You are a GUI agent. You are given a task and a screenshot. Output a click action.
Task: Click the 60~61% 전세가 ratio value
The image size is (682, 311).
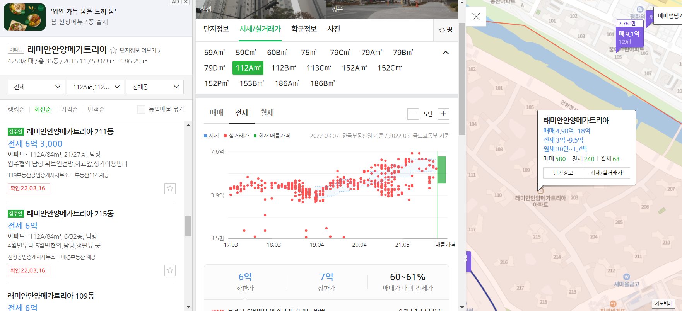tap(408, 277)
